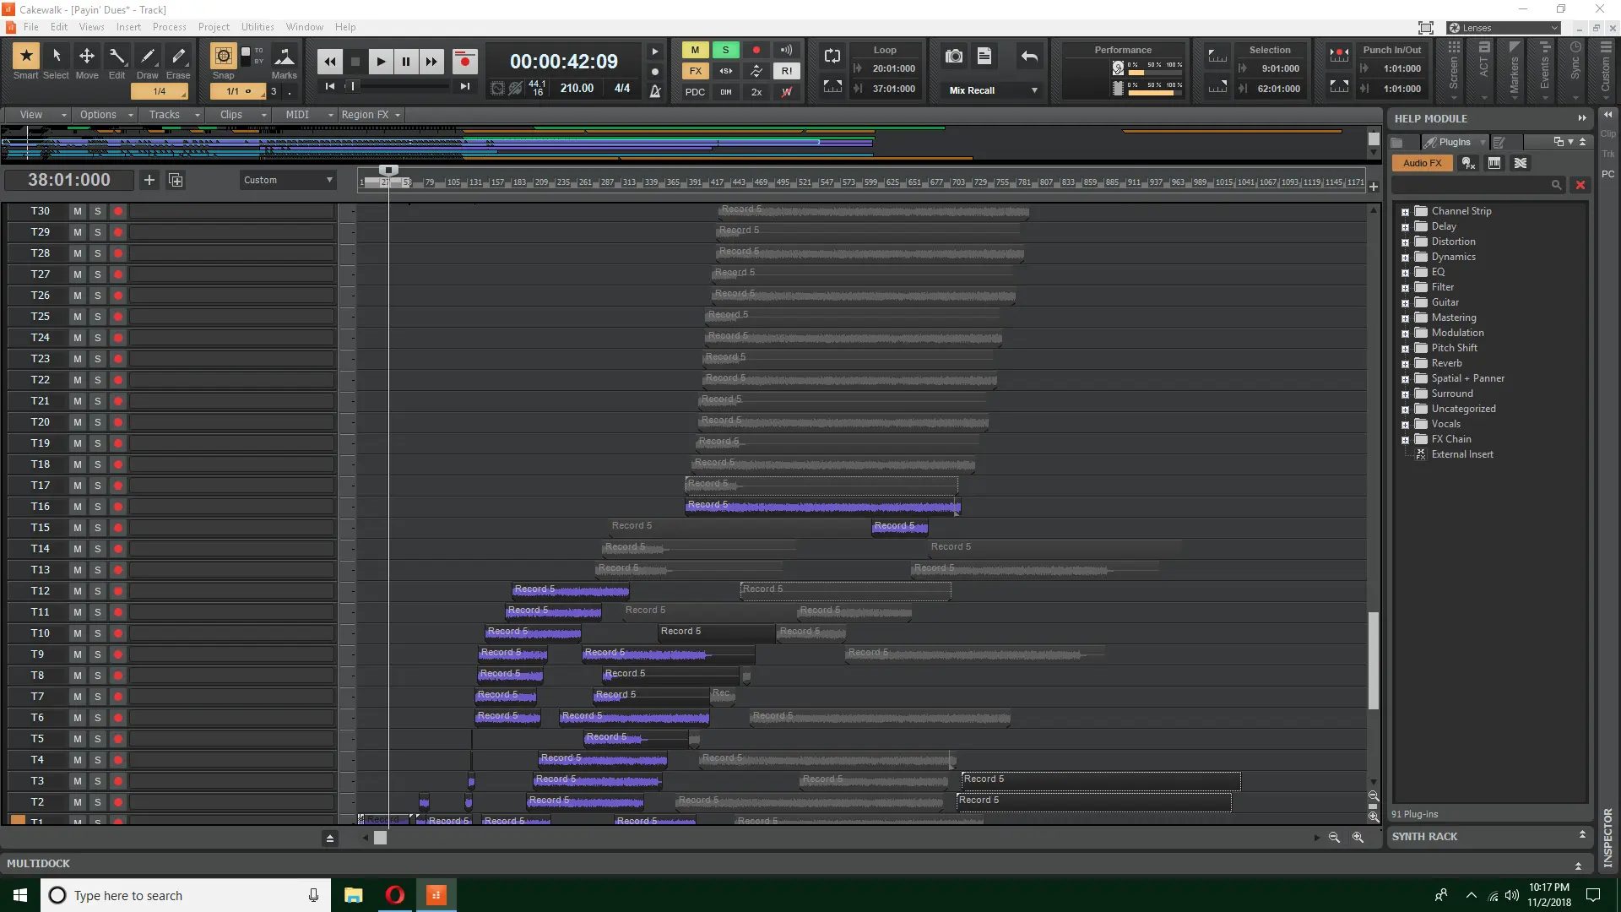Mute track T16

point(77,507)
